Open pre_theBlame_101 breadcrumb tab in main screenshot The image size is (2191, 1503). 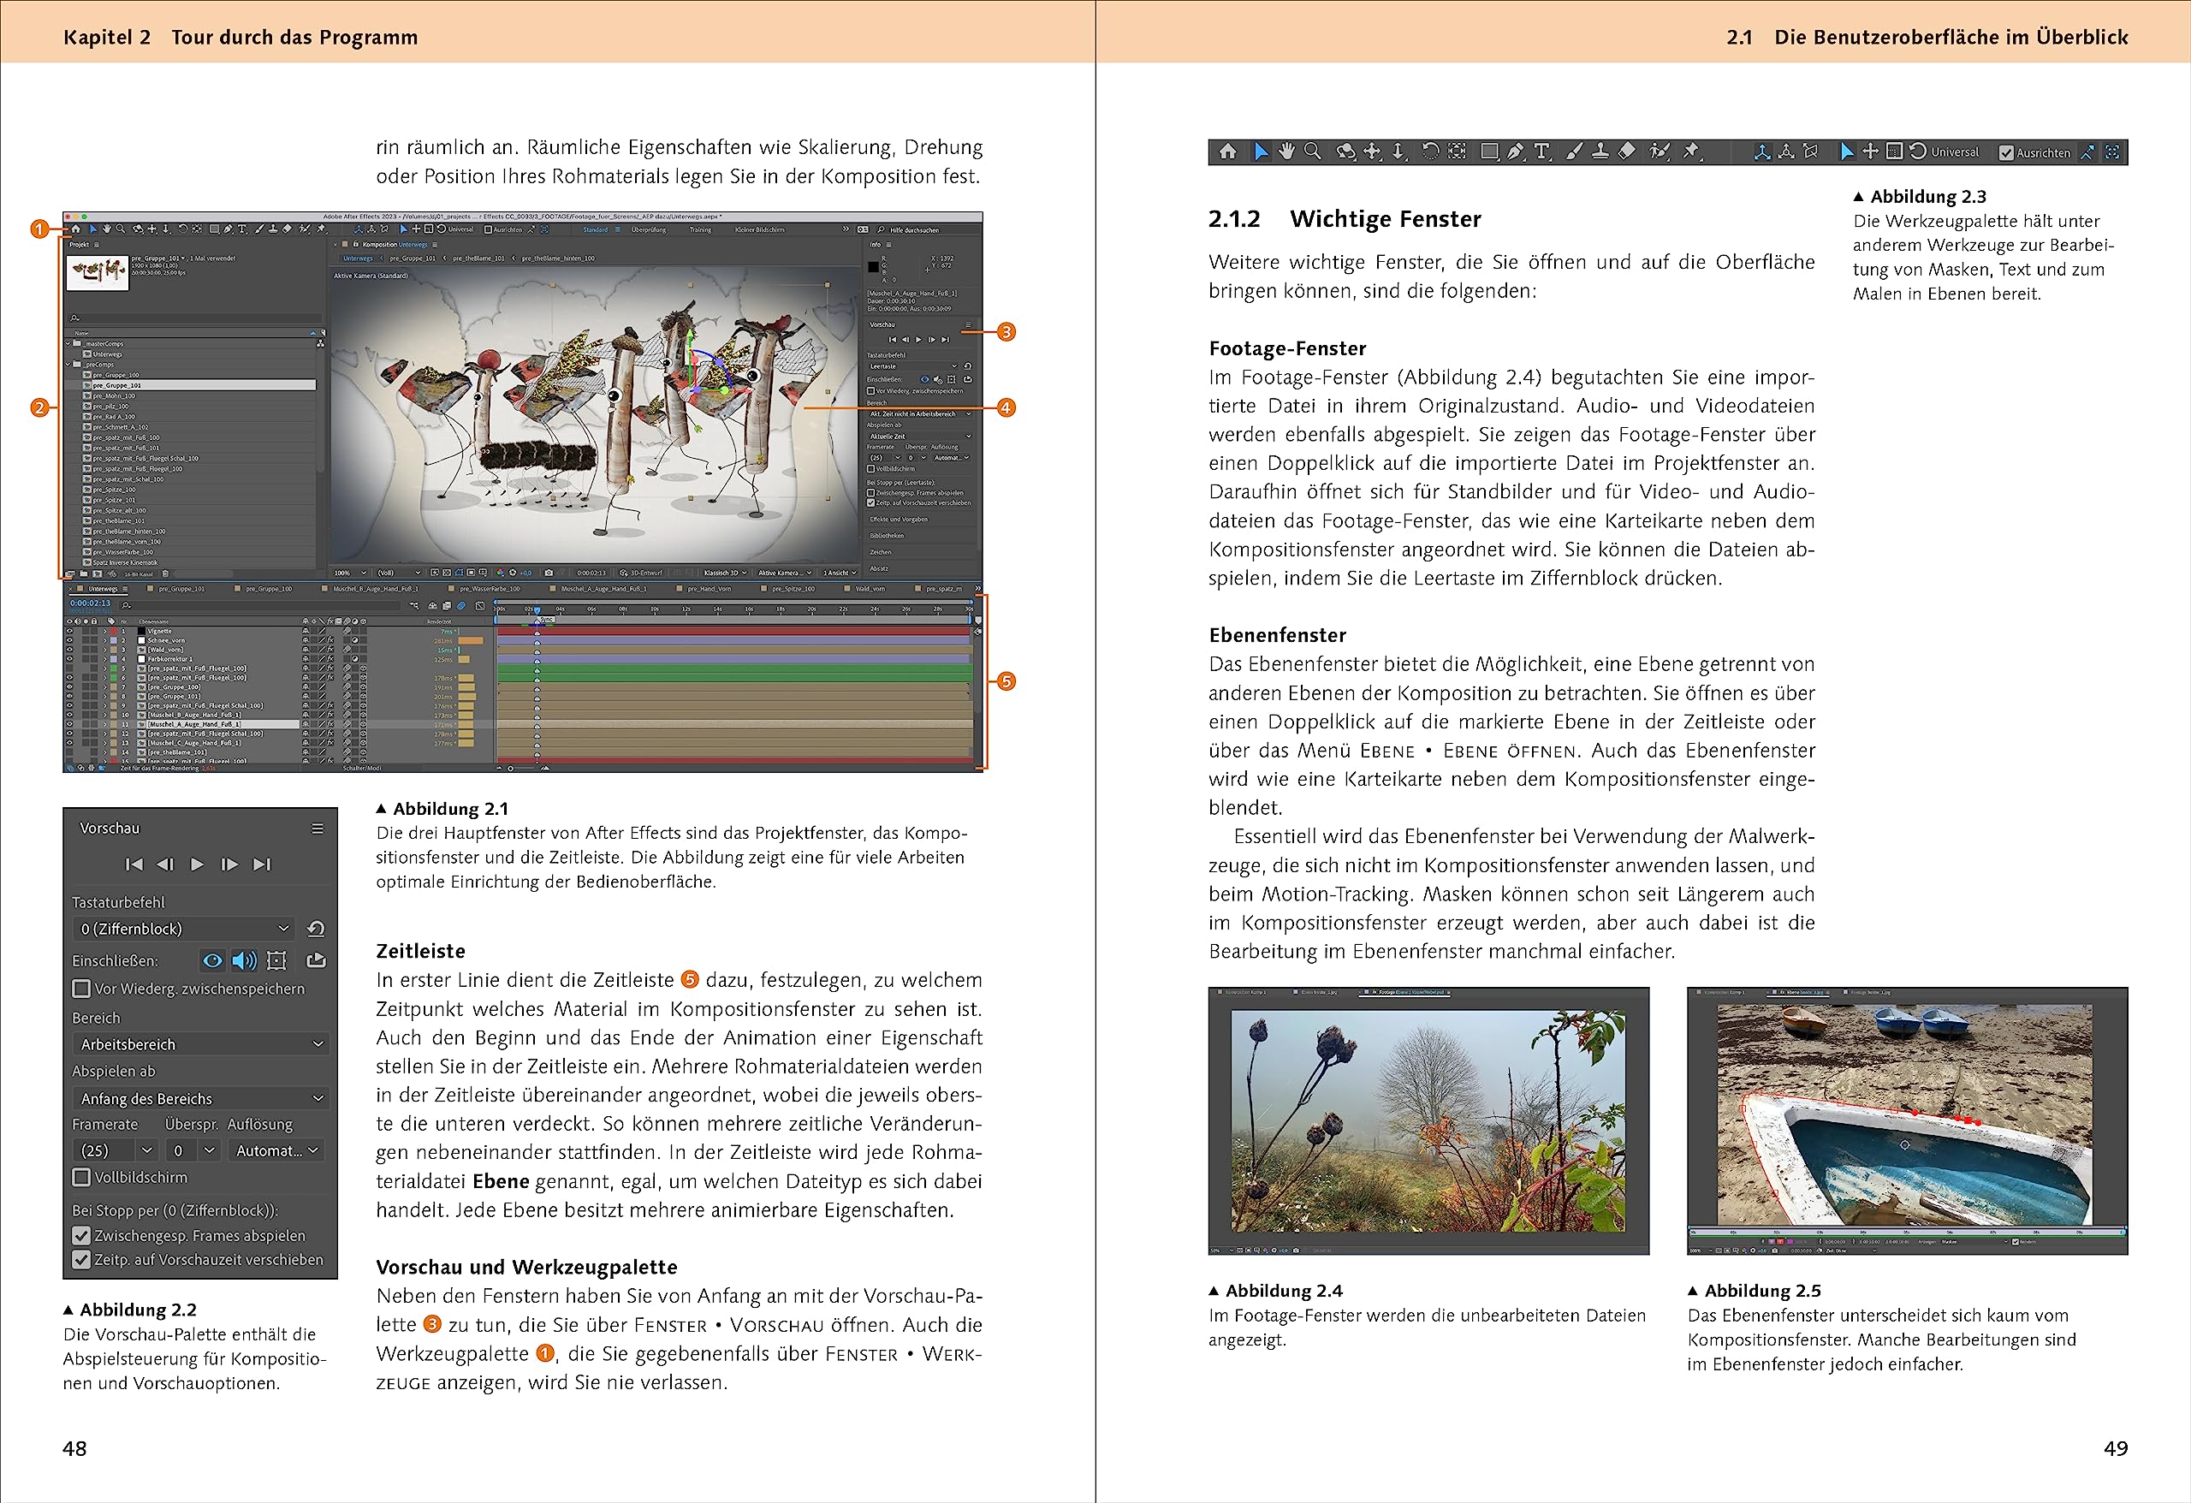(479, 259)
